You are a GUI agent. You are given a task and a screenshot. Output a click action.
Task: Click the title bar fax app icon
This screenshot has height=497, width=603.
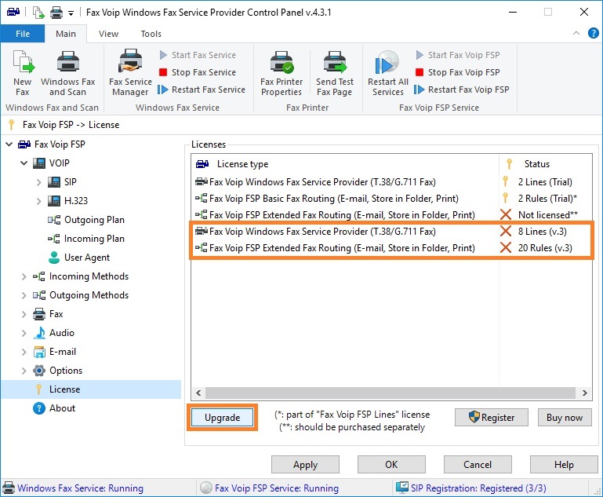(13, 12)
